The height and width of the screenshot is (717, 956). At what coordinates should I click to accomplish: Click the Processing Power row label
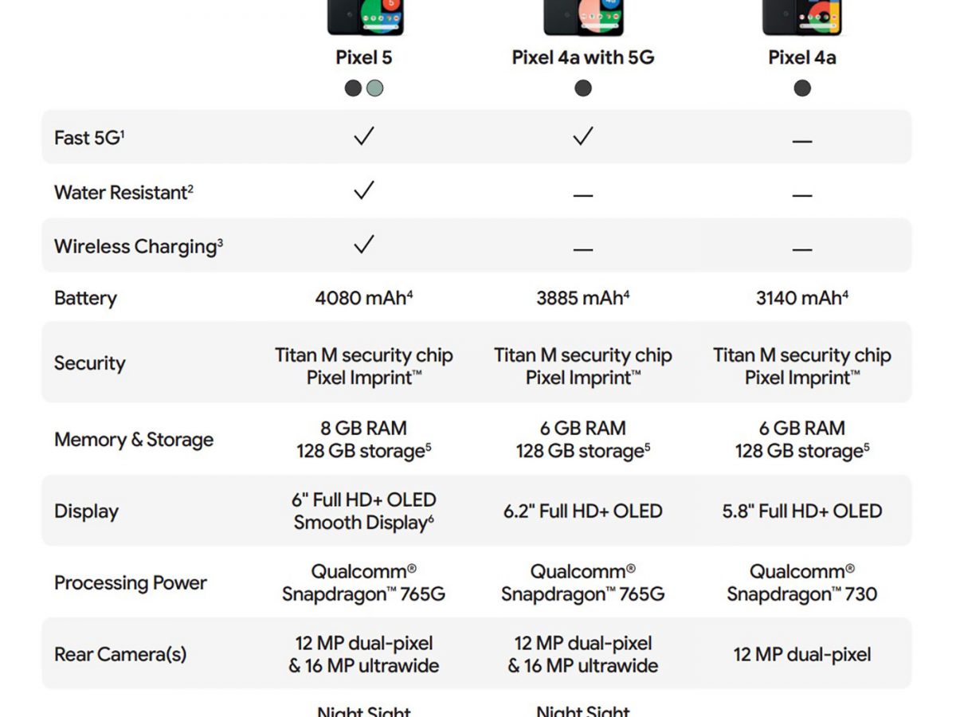click(x=131, y=583)
